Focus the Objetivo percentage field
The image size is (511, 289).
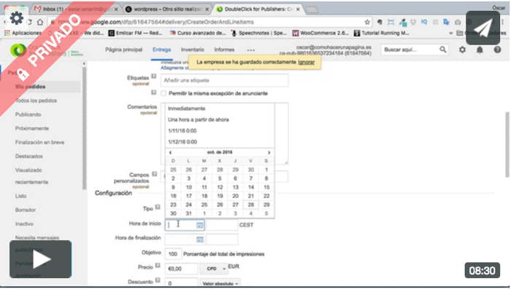point(173,254)
